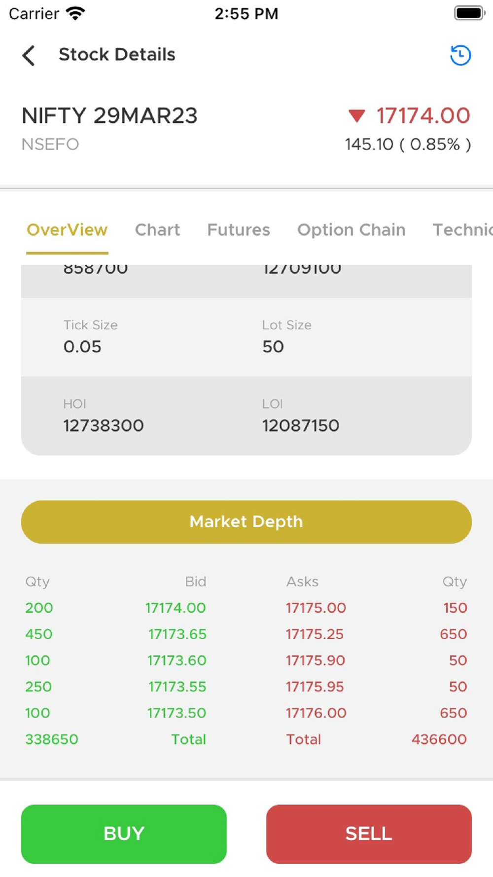The width and height of the screenshot is (493, 877).
Task: Open the history clock icon
Action: click(460, 55)
